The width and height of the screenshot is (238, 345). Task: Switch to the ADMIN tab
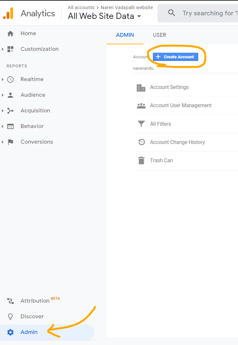[125, 35]
